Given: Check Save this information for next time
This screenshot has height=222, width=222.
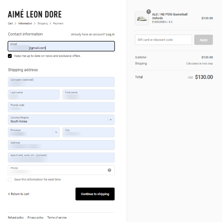Looking at the screenshot, I should pos(10,179).
